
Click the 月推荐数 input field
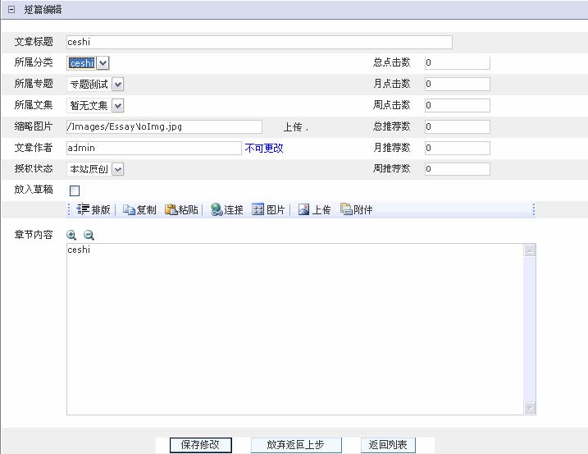point(457,148)
